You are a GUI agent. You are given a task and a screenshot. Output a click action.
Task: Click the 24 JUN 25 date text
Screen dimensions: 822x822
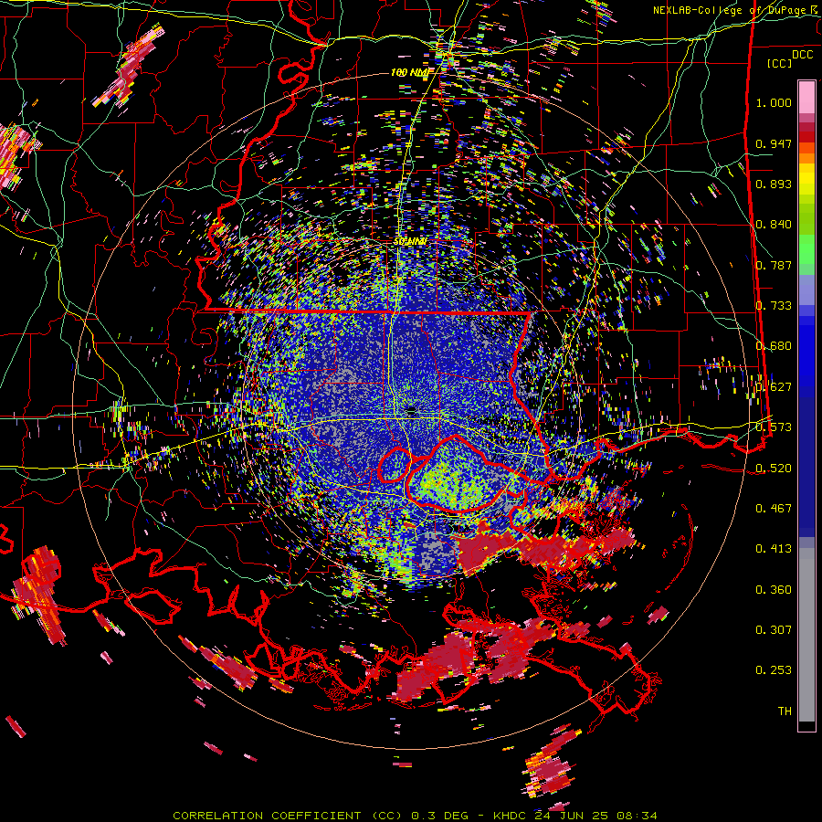(573, 816)
